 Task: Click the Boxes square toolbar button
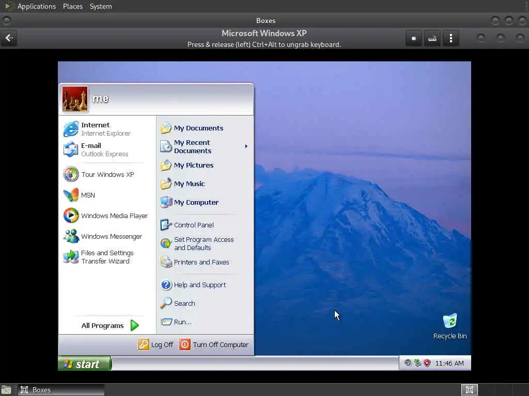tap(414, 38)
